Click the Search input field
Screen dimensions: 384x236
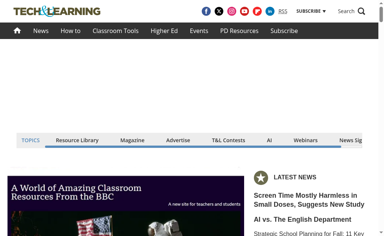[346, 11]
